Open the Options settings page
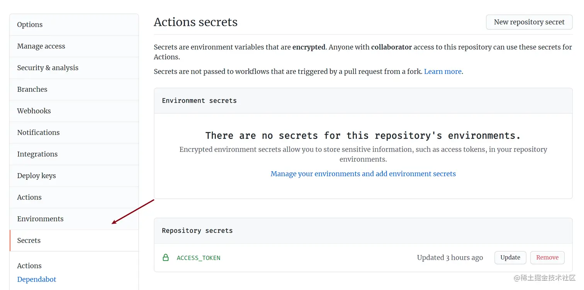The width and height of the screenshot is (584, 290). pos(30,25)
